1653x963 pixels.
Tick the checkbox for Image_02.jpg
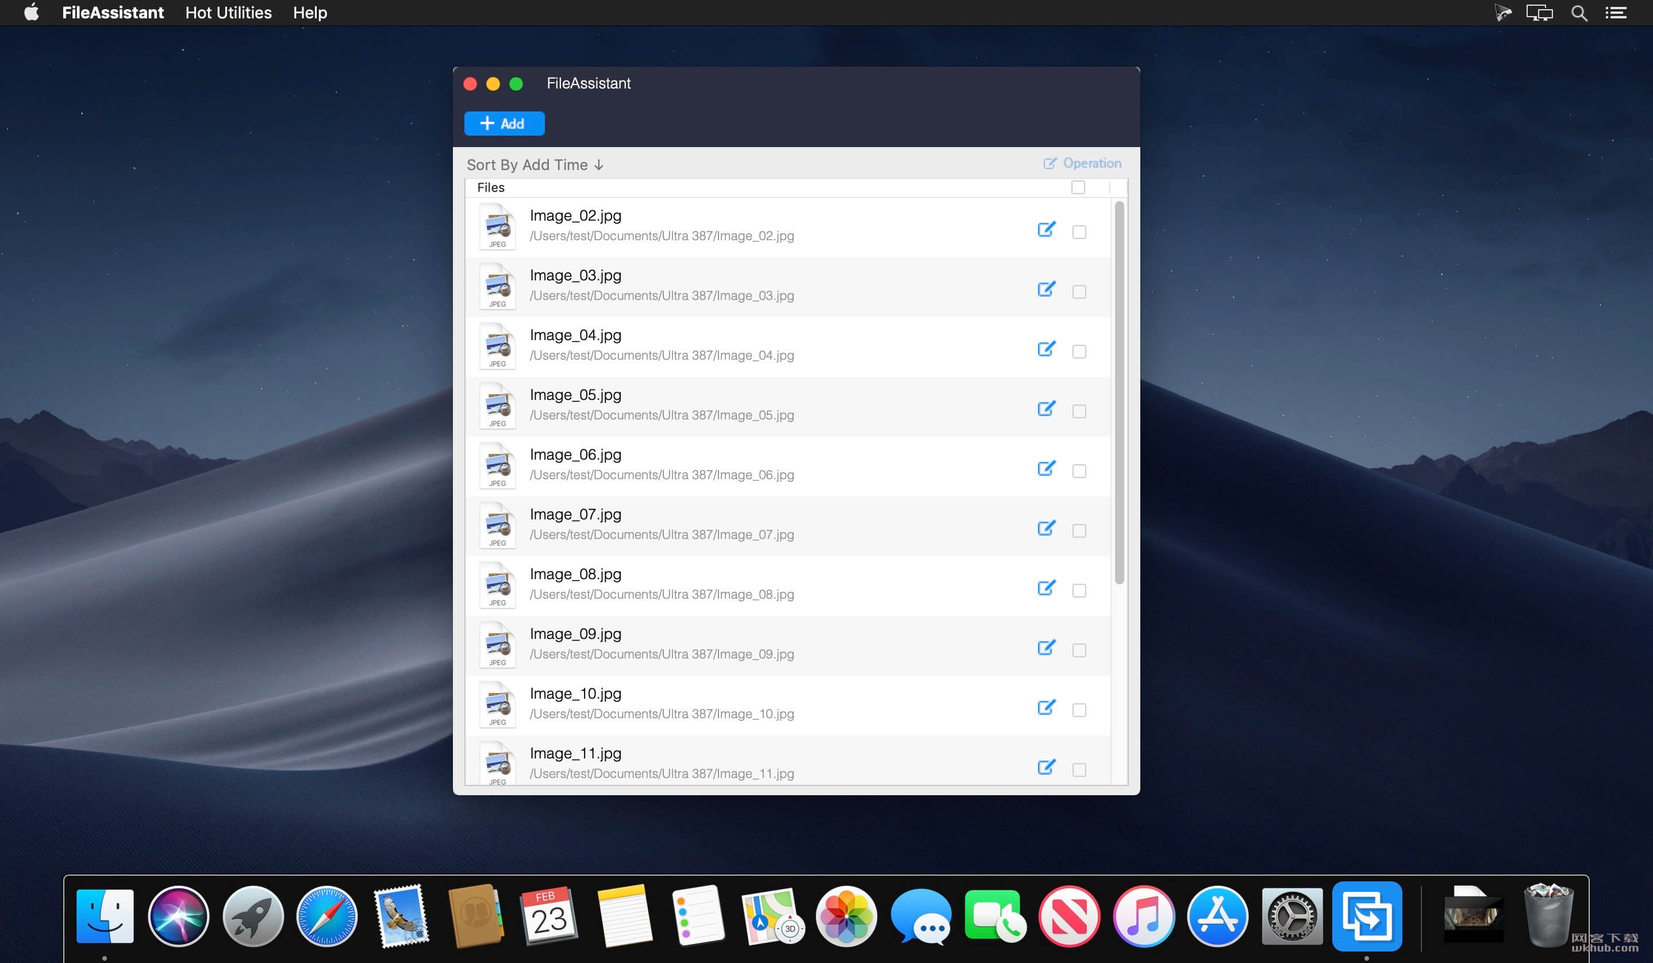[1079, 232]
